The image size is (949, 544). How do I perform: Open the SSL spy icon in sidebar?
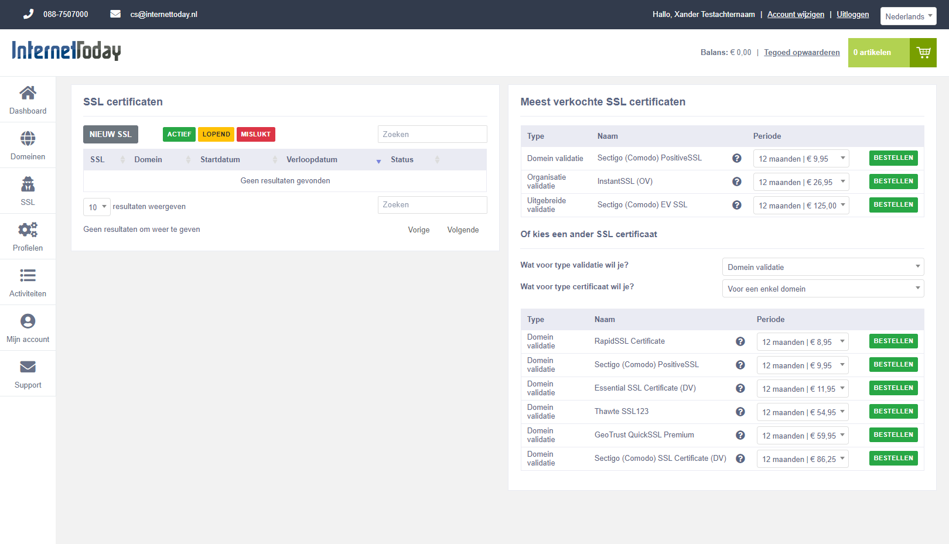pos(28,184)
